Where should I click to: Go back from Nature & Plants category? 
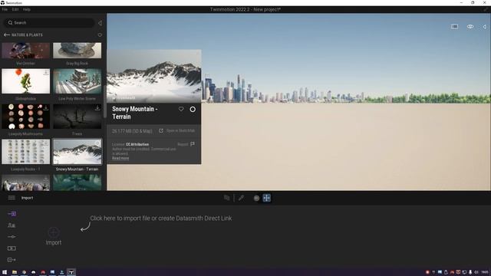coord(7,35)
